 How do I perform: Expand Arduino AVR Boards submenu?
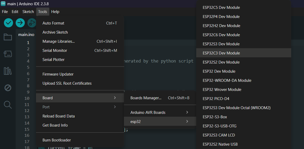(x=160, y=112)
